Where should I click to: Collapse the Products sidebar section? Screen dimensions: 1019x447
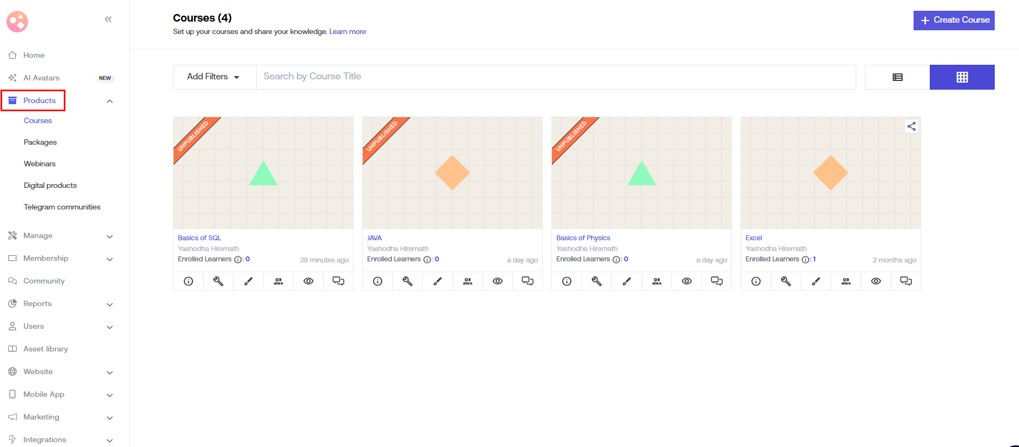coord(110,101)
